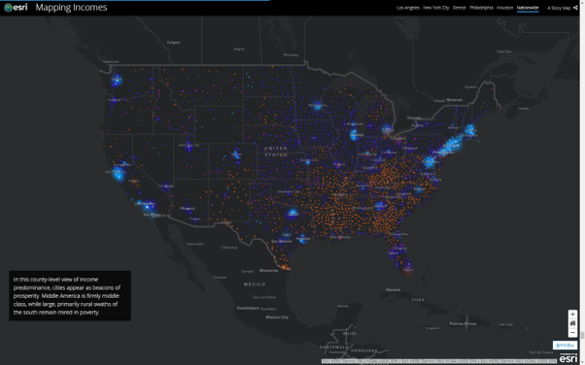Zoom out with the minus button

[572, 332]
